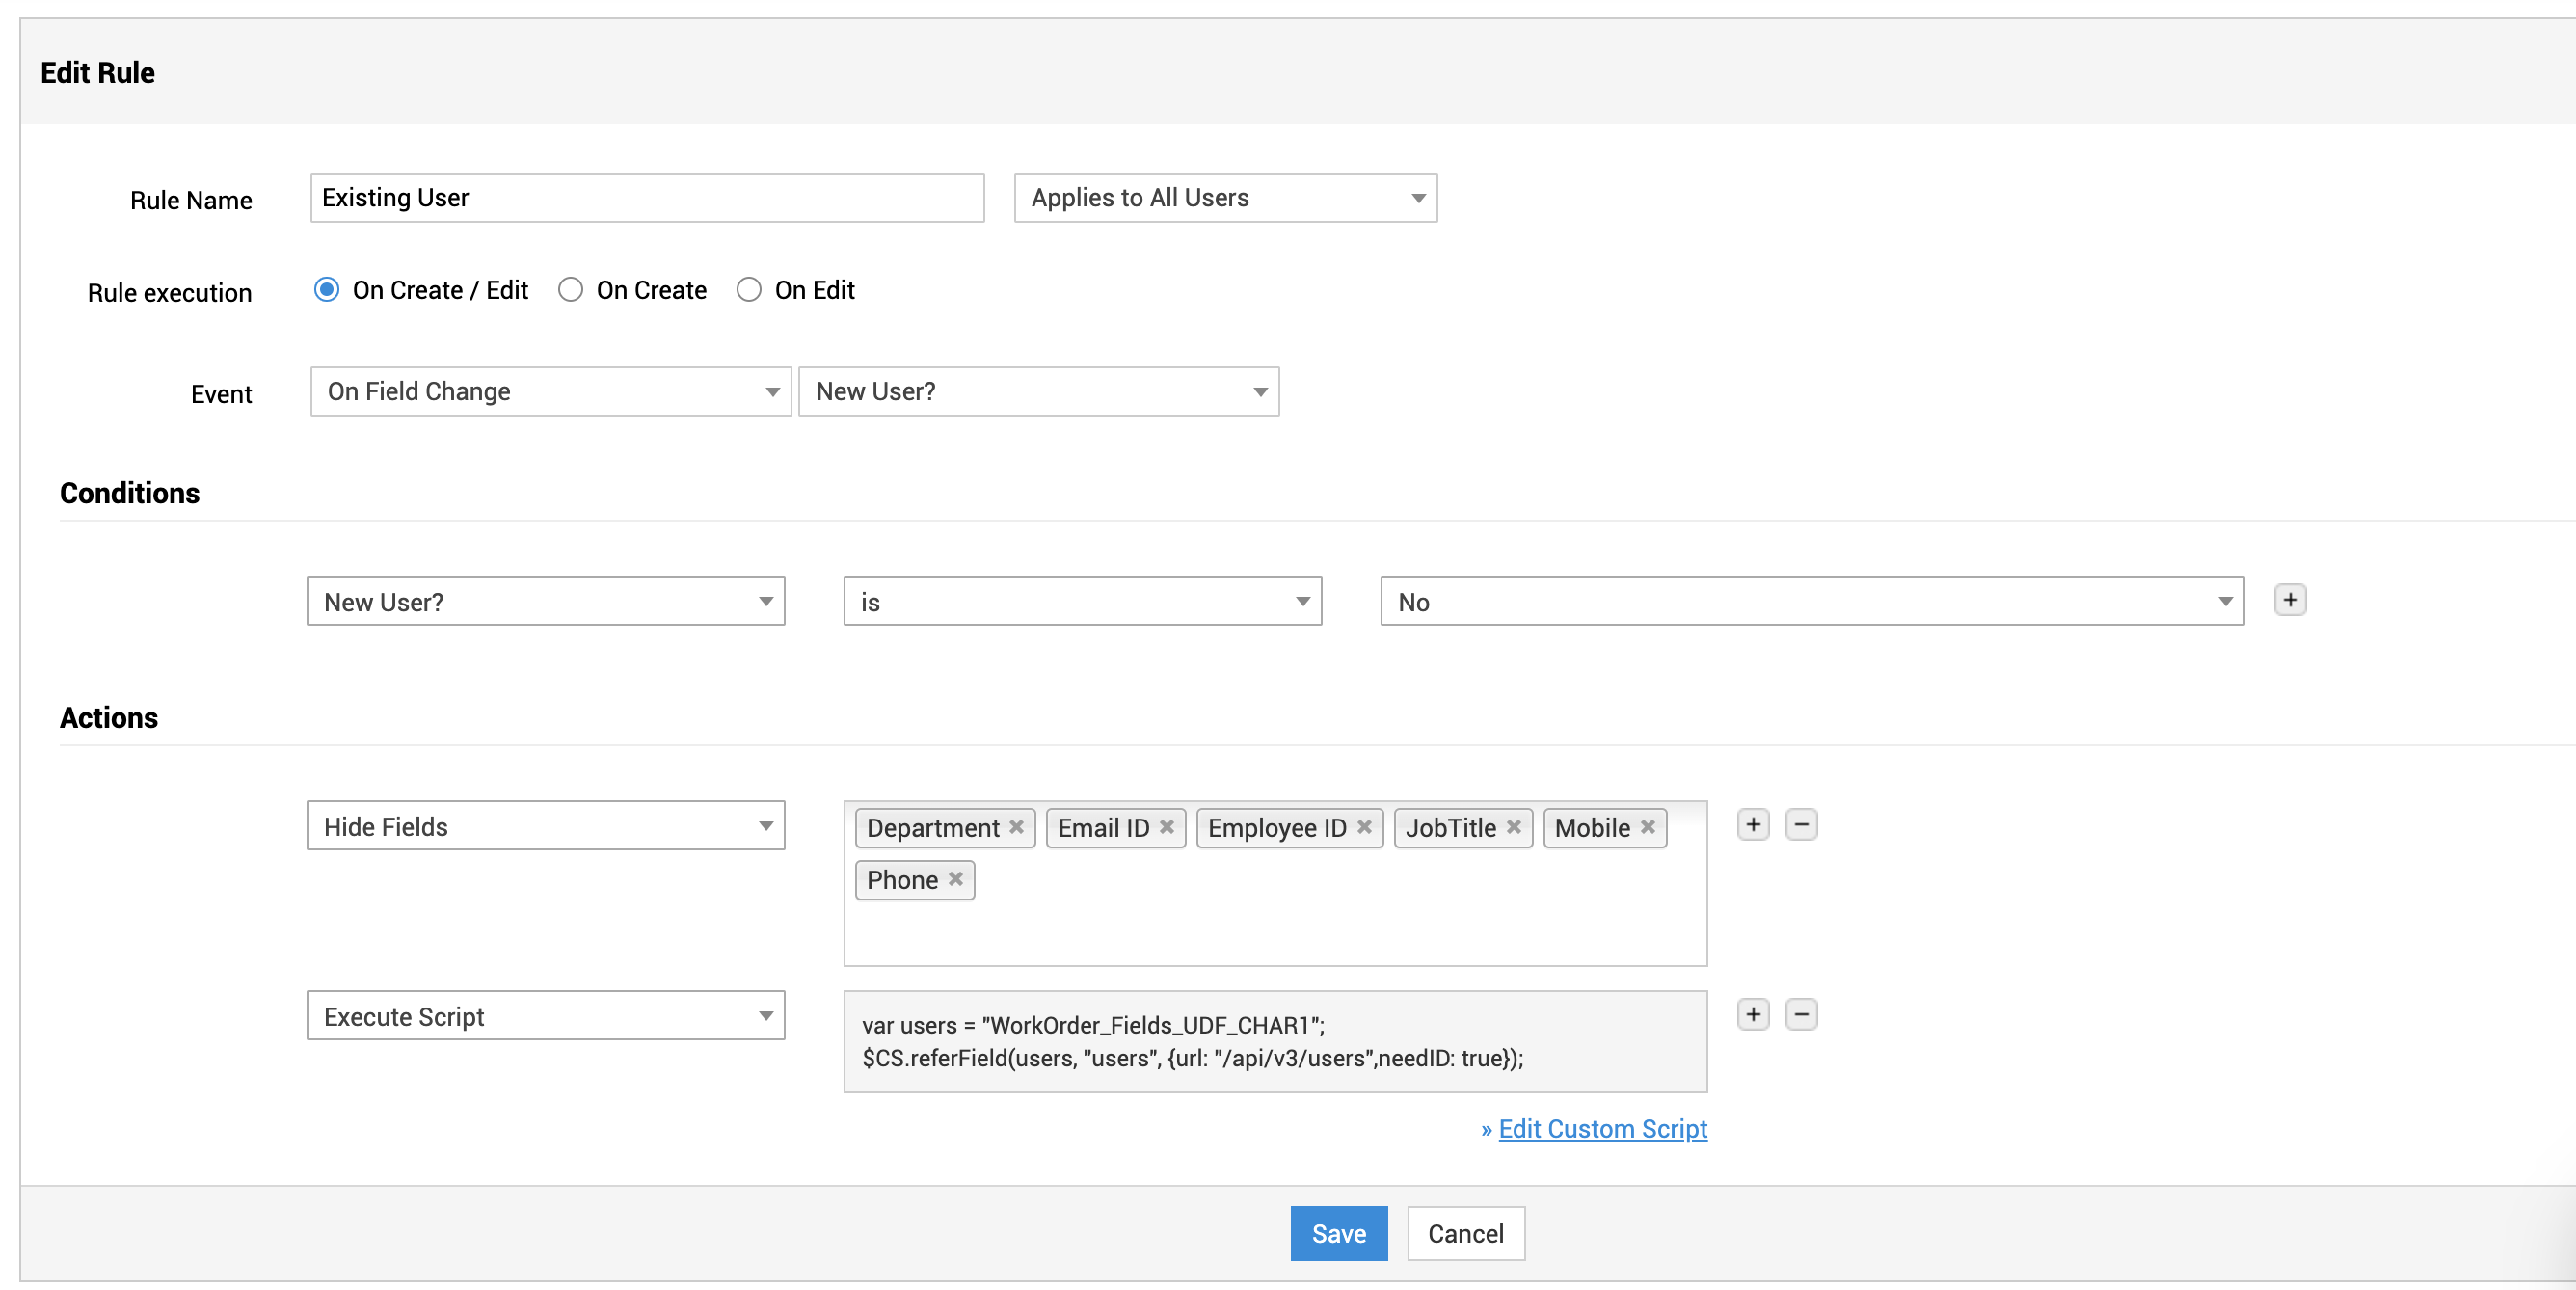Remove Mobile tag from hidden fields

point(1647,827)
